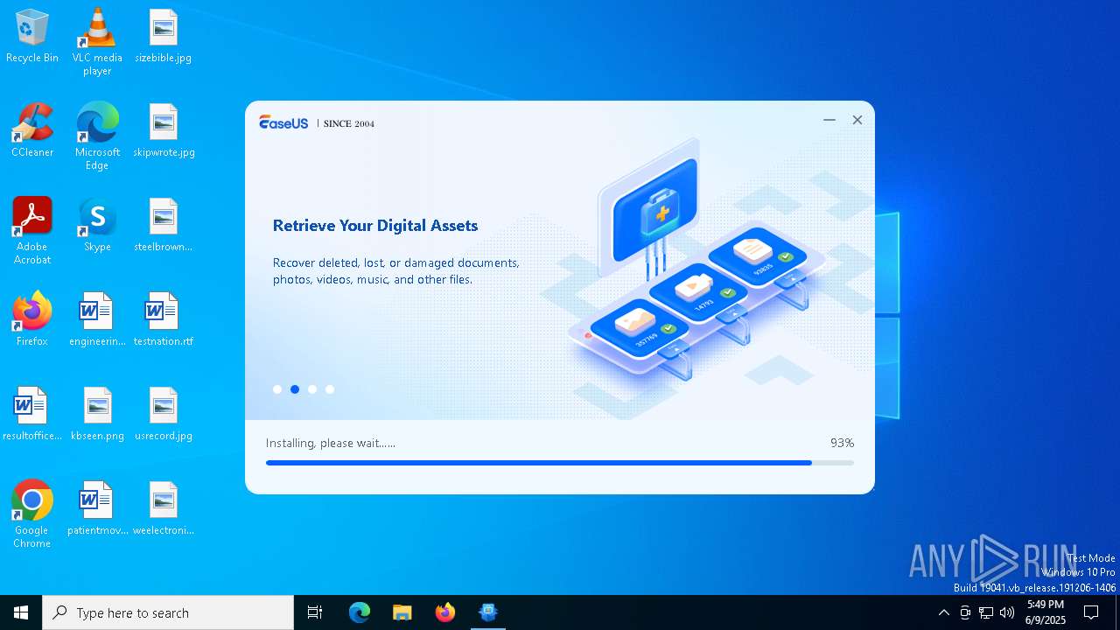Open CCleaner desktop shortcut
1120x630 pixels.
tap(32, 130)
